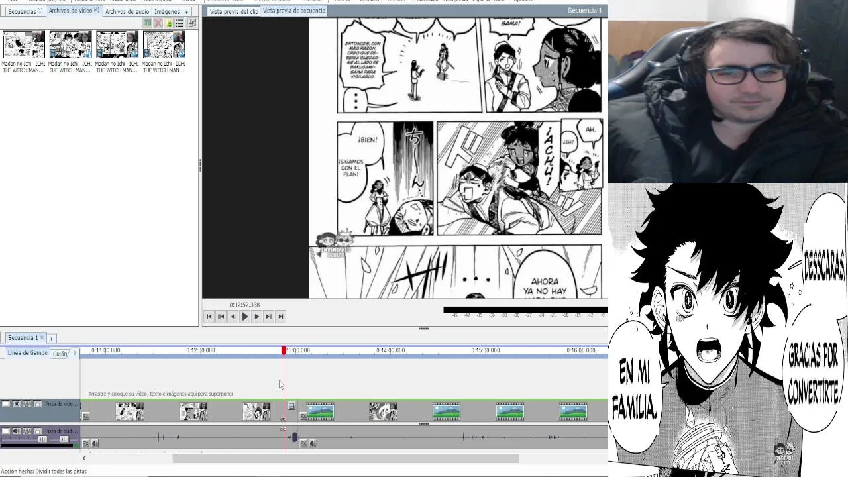Image resolution: width=848 pixels, height=477 pixels.
Task: Open the transition icon at the playhead split
Action: [292, 406]
